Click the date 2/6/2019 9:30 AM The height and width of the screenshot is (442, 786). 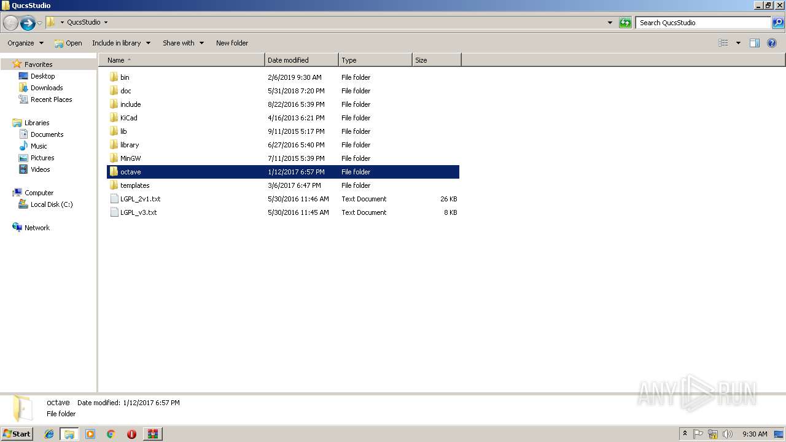coord(295,77)
